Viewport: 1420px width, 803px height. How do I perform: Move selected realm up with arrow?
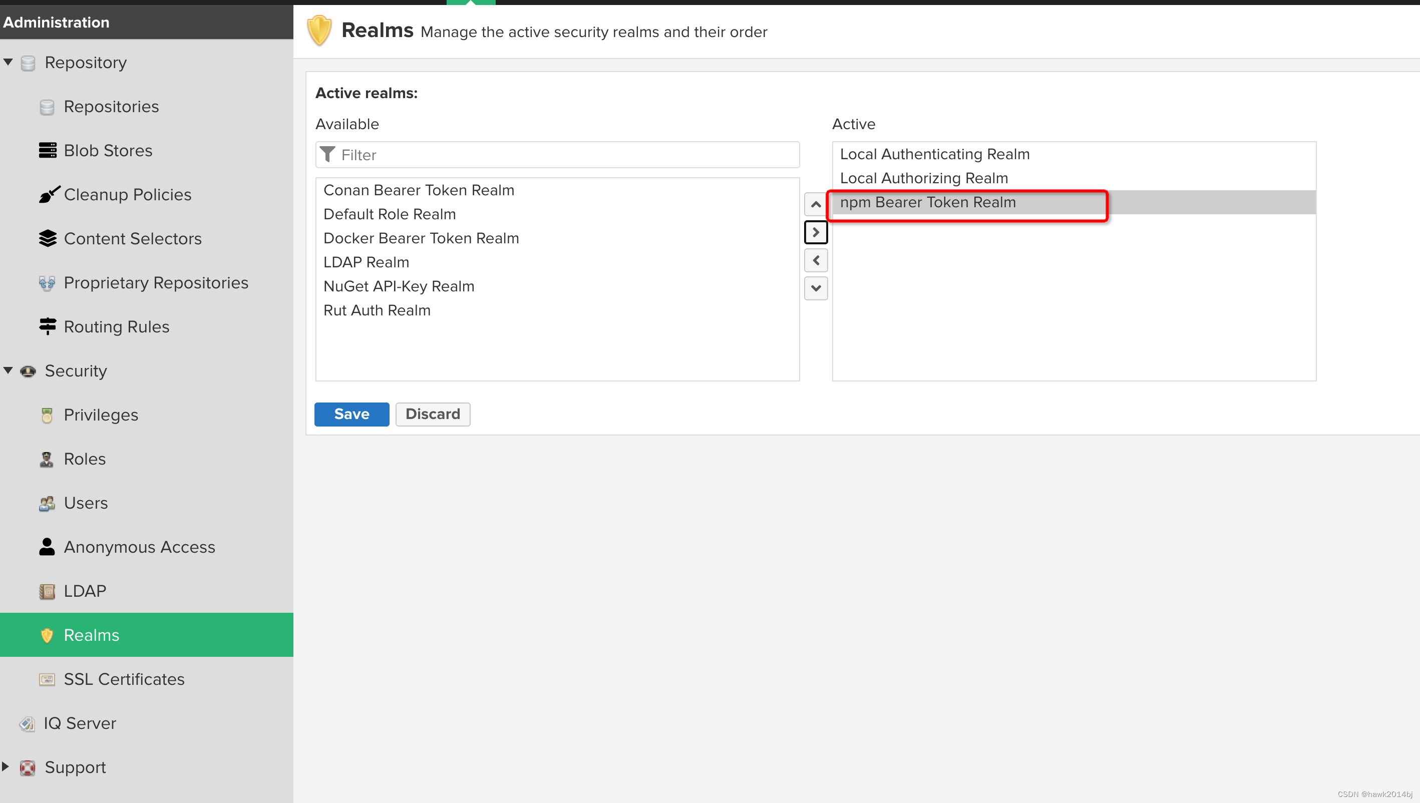pos(816,205)
